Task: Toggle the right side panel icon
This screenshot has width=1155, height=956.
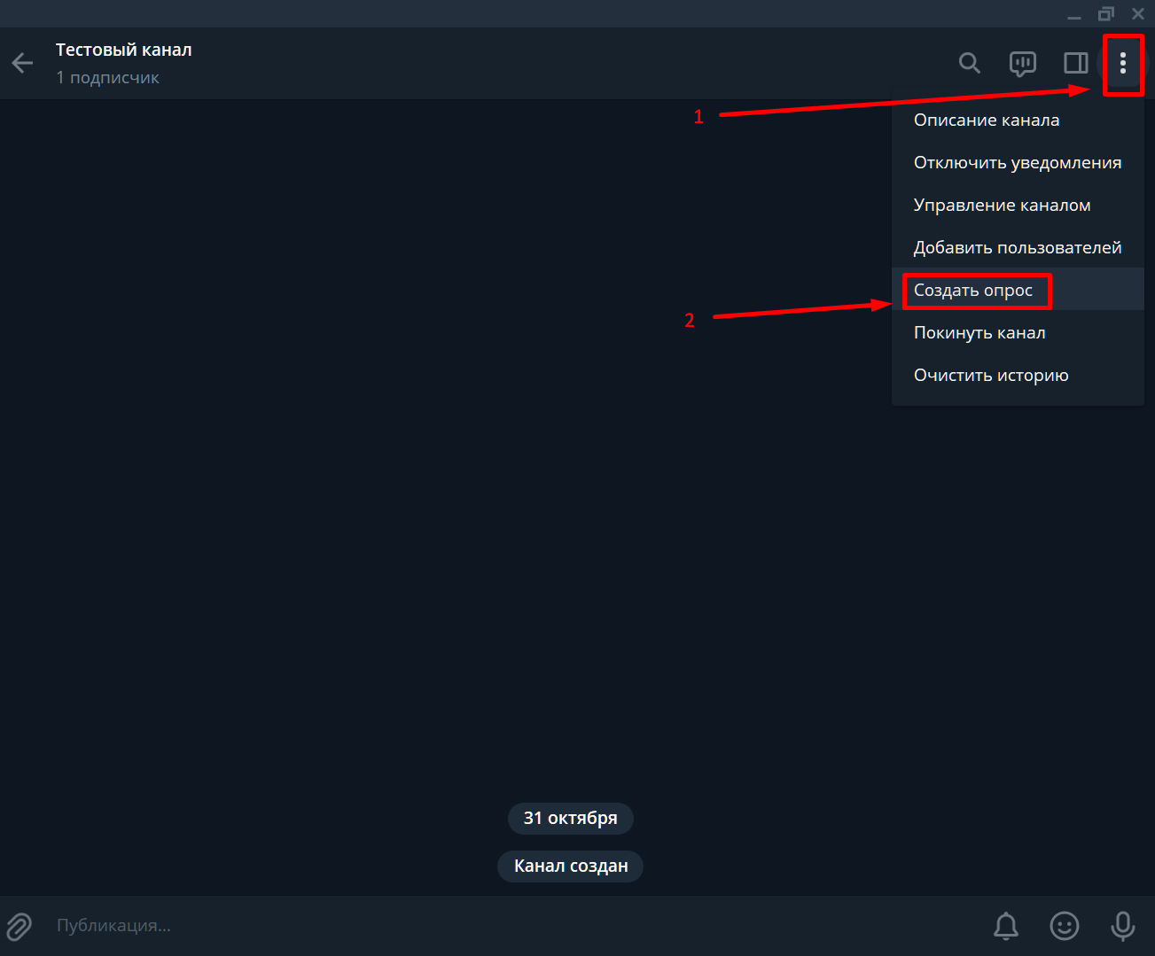Action: 1076,63
